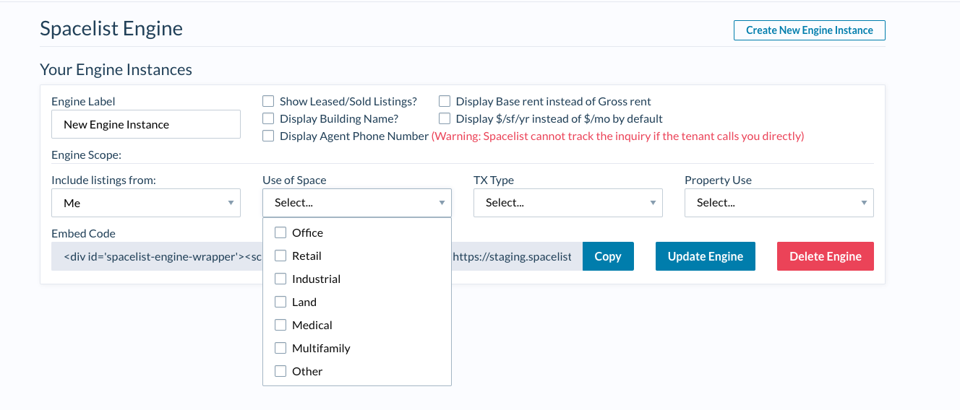Expand the Property Use dropdown
The width and height of the screenshot is (960, 410).
779,203
